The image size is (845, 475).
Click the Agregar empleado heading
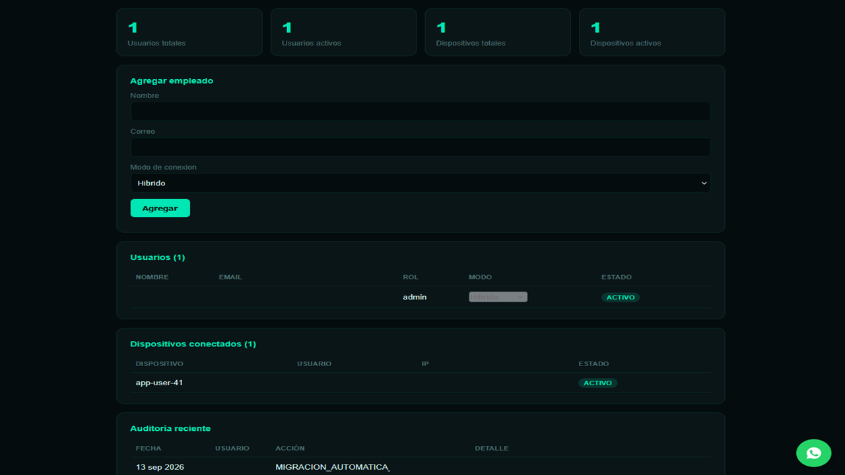[172, 80]
